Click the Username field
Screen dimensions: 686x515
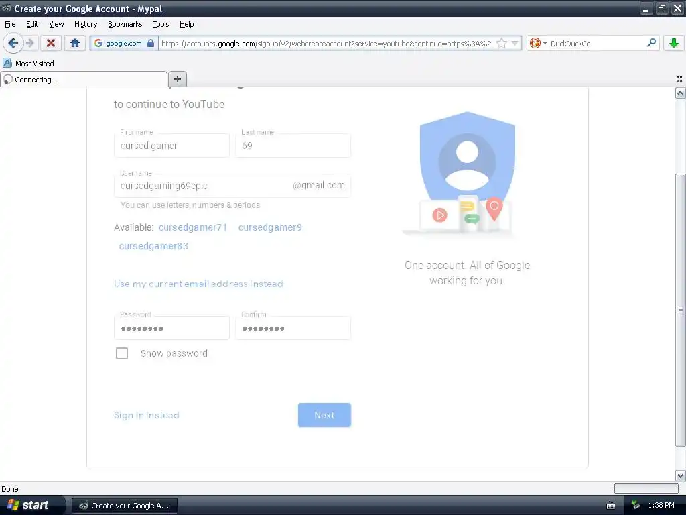[x=232, y=186]
